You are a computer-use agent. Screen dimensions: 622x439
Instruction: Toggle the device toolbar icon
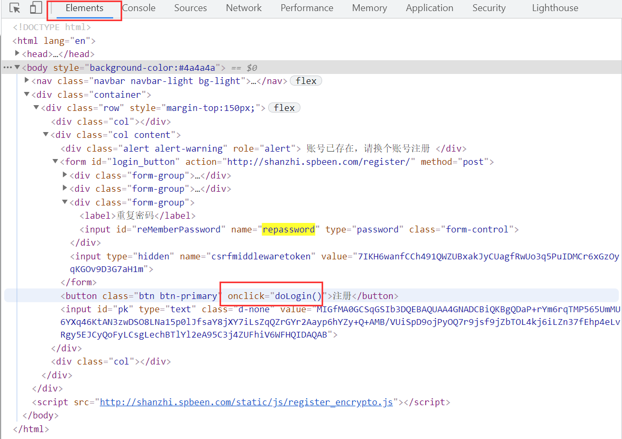click(36, 8)
